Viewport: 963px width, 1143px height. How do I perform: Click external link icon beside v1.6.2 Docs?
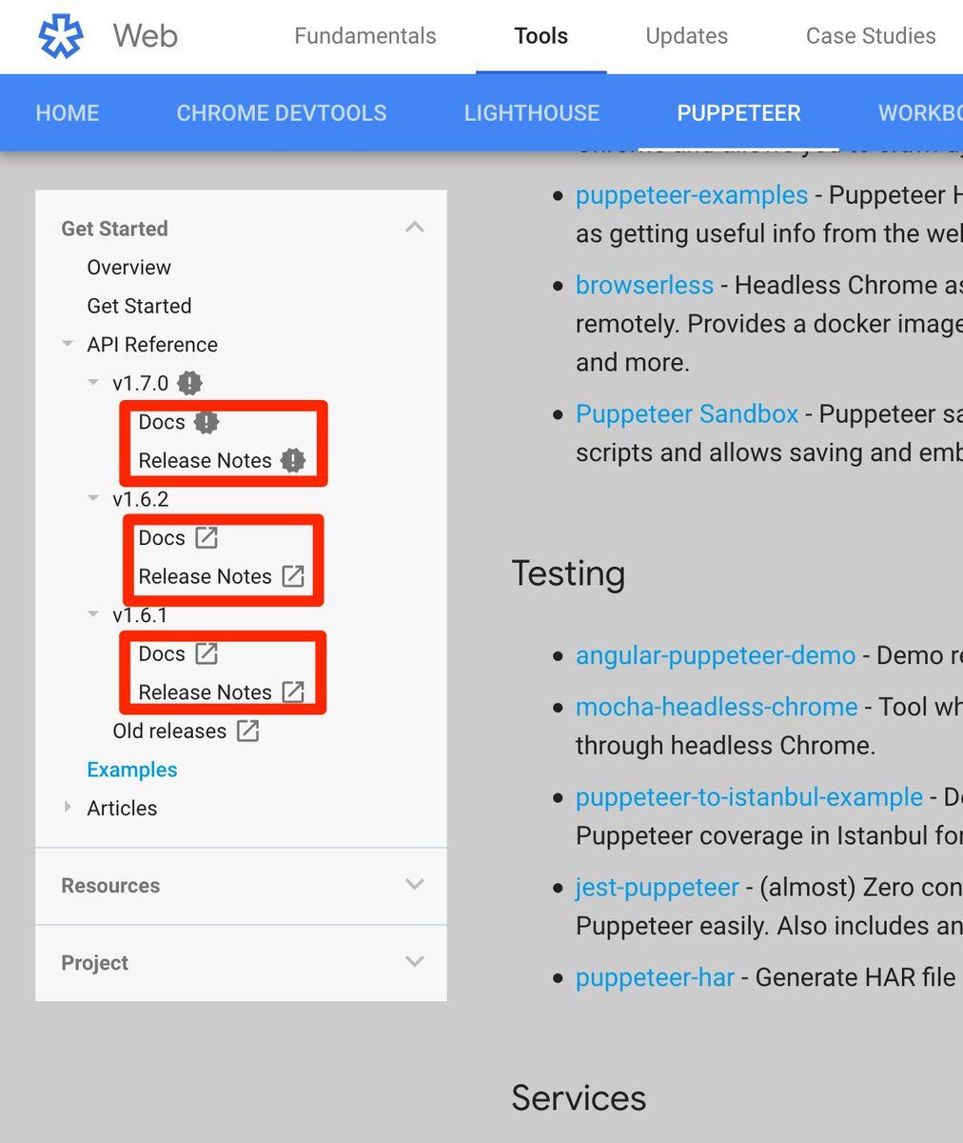[206, 538]
